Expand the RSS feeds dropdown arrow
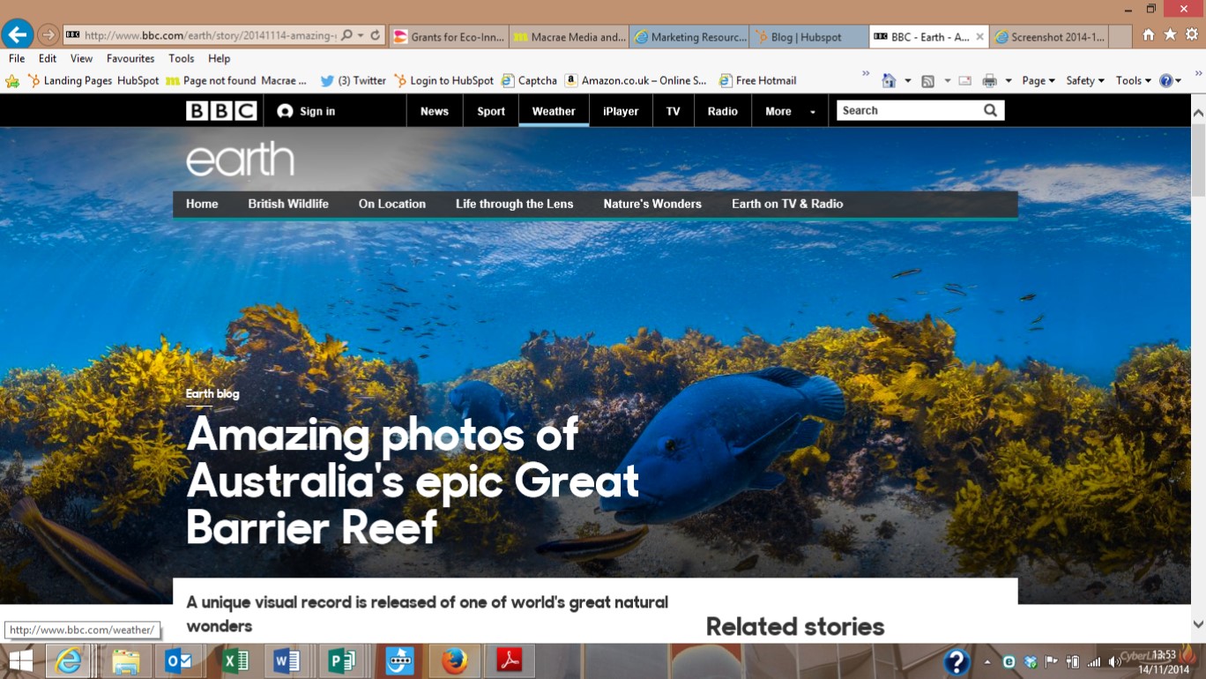 click(x=947, y=81)
